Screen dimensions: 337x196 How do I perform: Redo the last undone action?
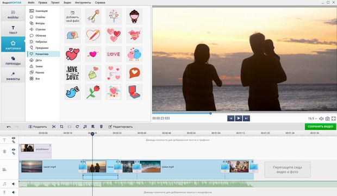(x=17, y=127)
